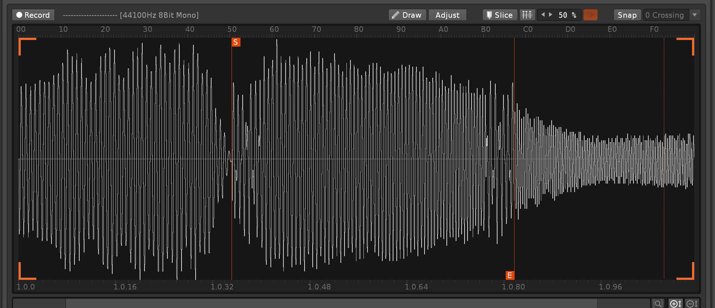Click the orange slice playback icon

(590, 15)
